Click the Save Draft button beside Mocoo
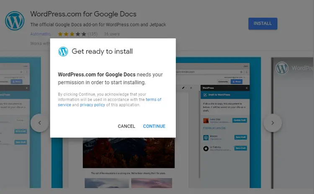 (x=240, y=137)
